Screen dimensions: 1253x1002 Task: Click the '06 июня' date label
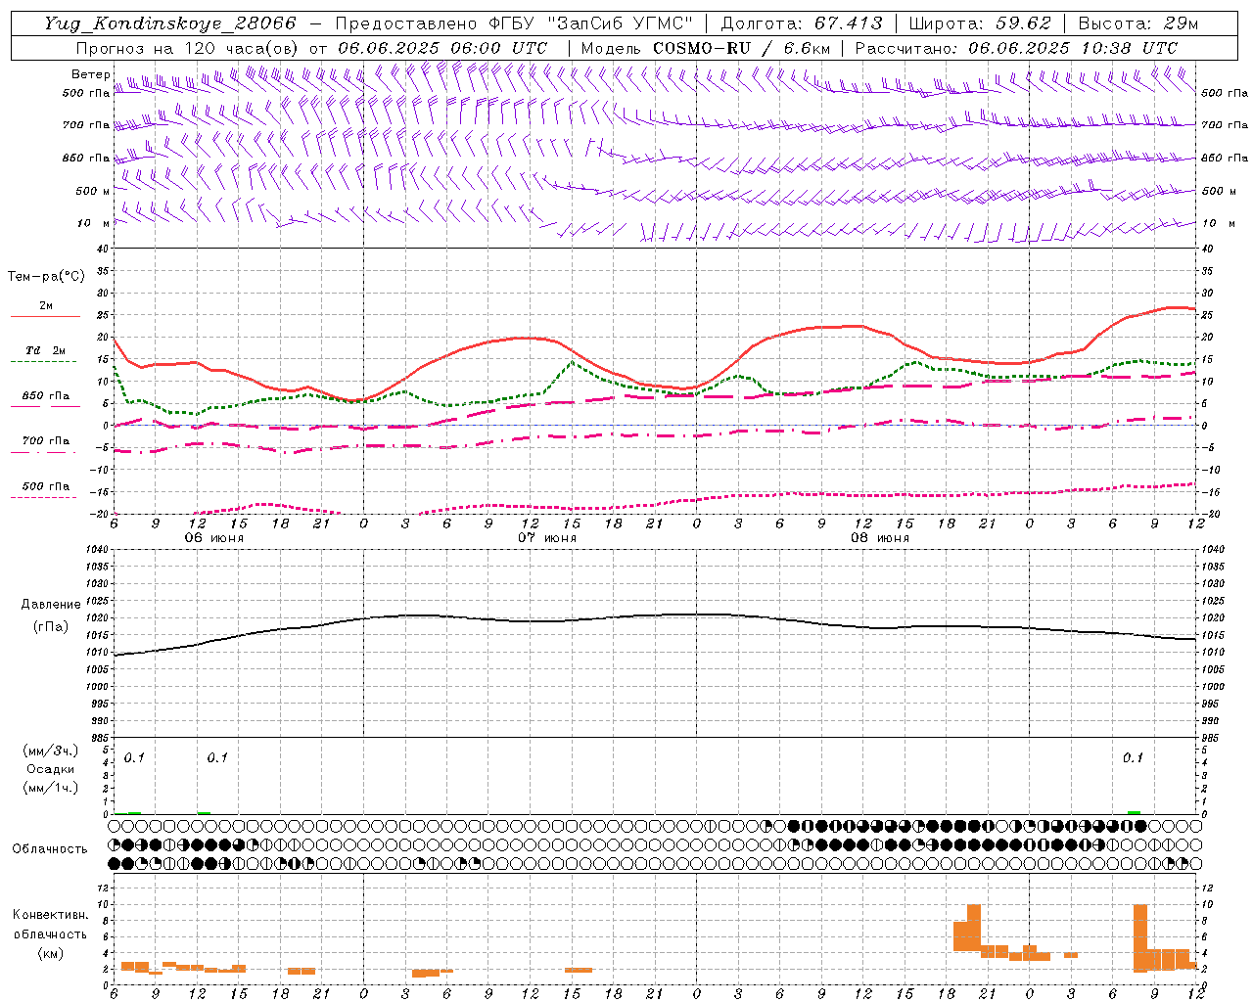[x=214, y=538]
